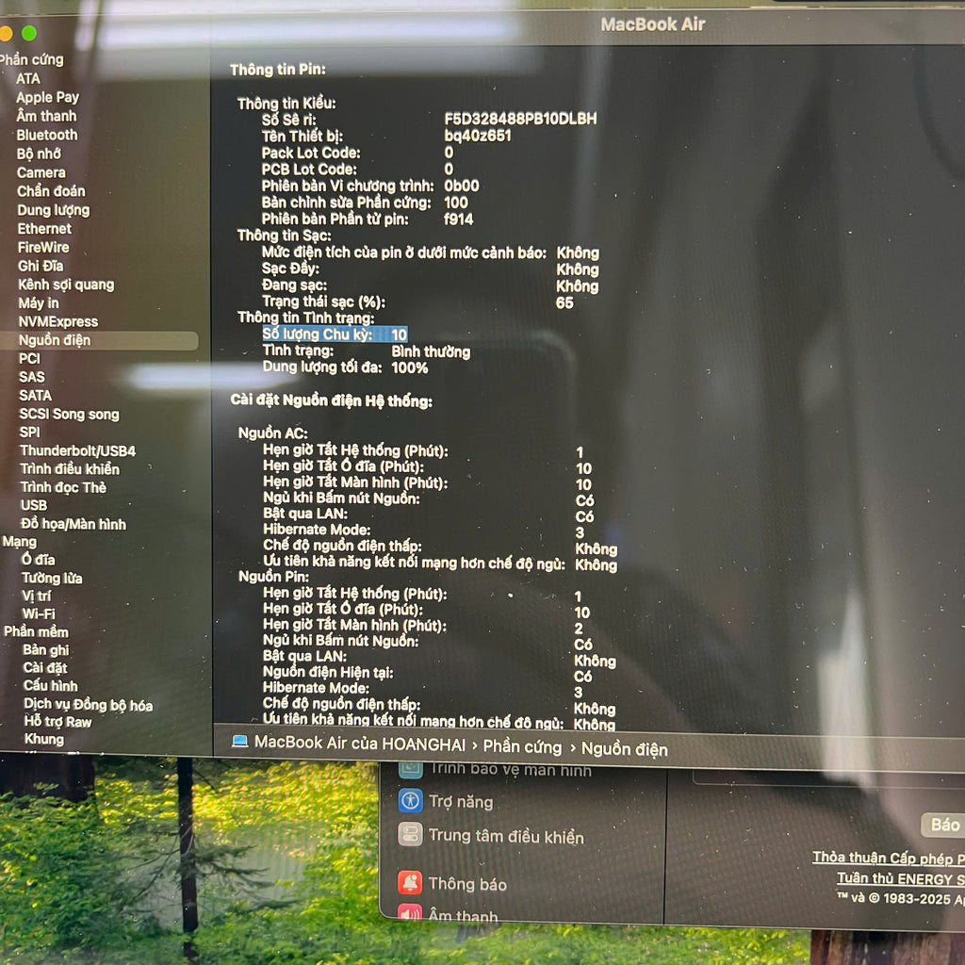
Task: Open Trợ năng accessibility icon in Settings
Action: click(411, 801)
